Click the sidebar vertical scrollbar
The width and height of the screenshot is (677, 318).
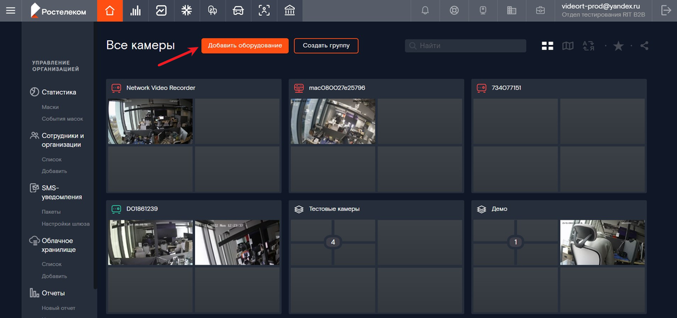(x=95, y=155)
